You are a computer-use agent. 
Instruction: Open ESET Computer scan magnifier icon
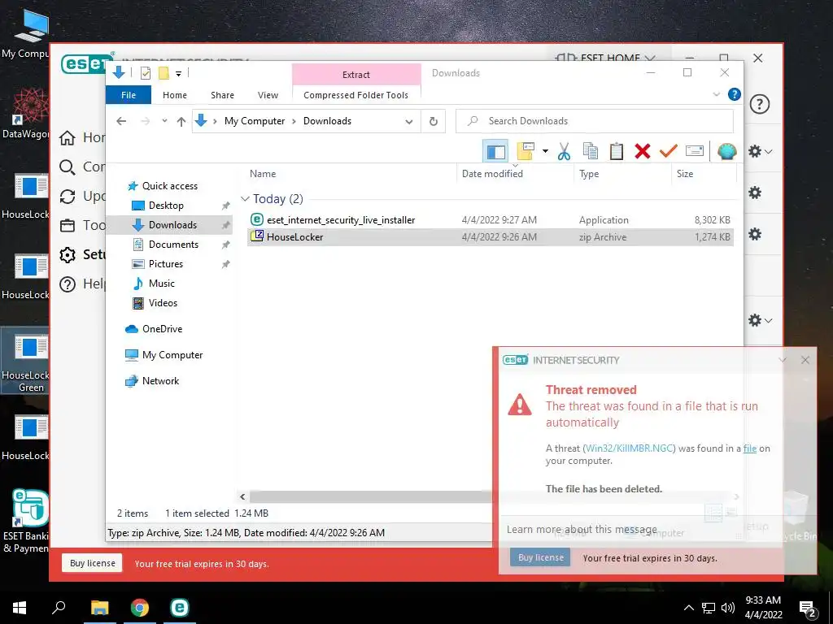[x=68, y=167]
